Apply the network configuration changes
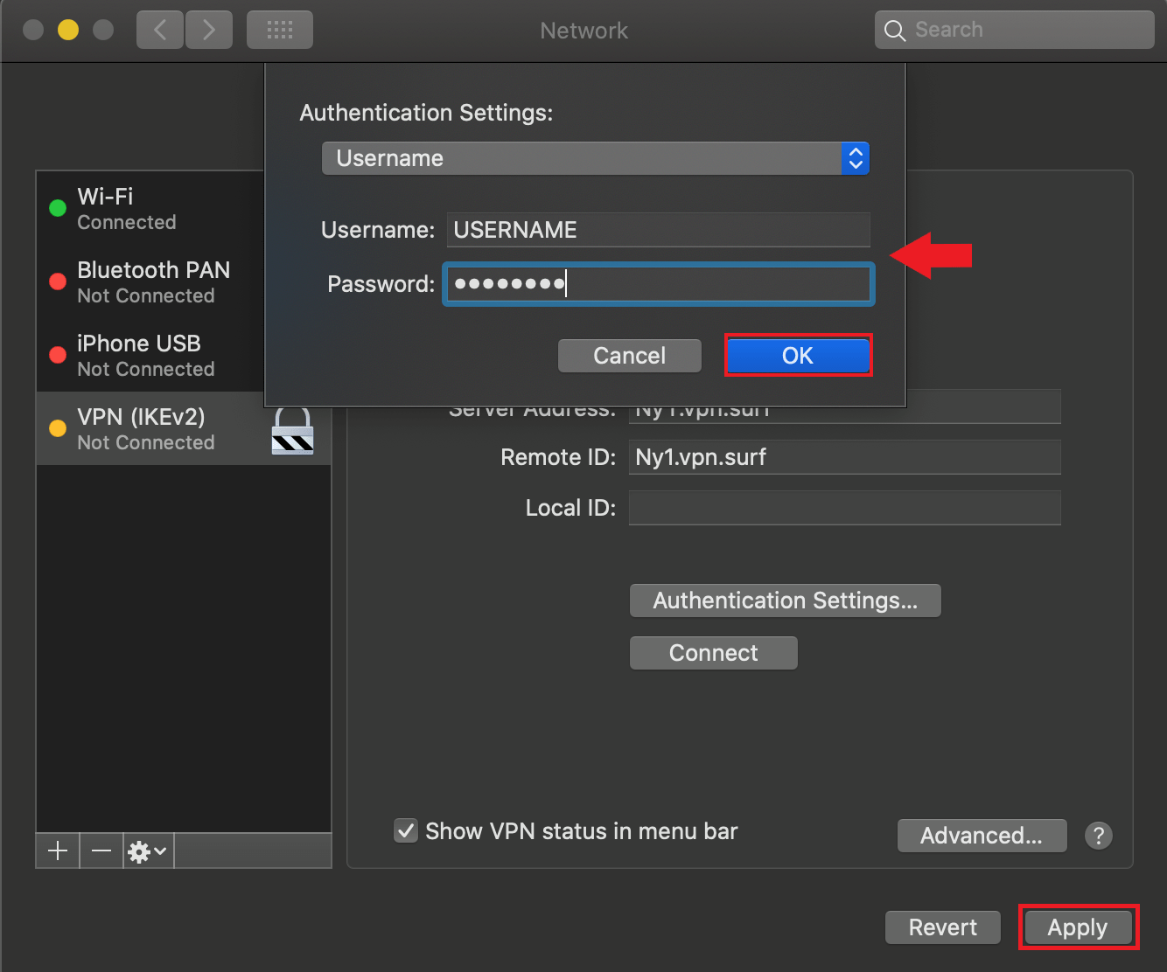The width and height of the screenshot is (1167, 972). (1078, 927)
